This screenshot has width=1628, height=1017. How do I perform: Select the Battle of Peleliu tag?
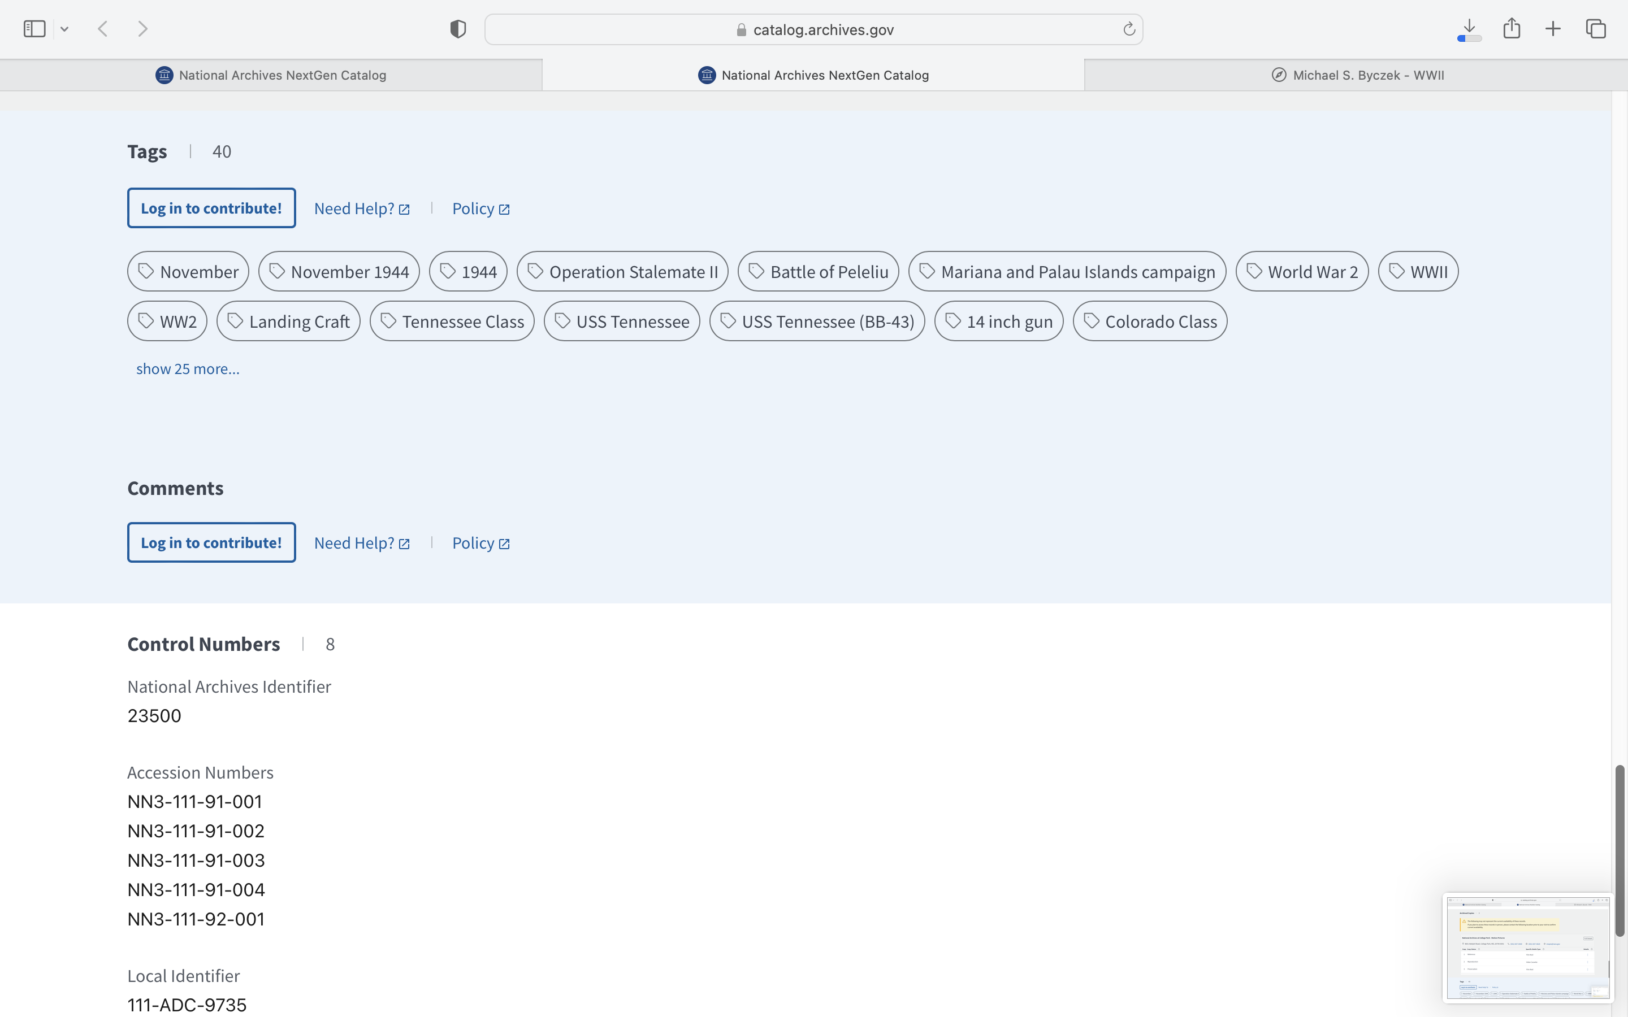pos(818,272)
